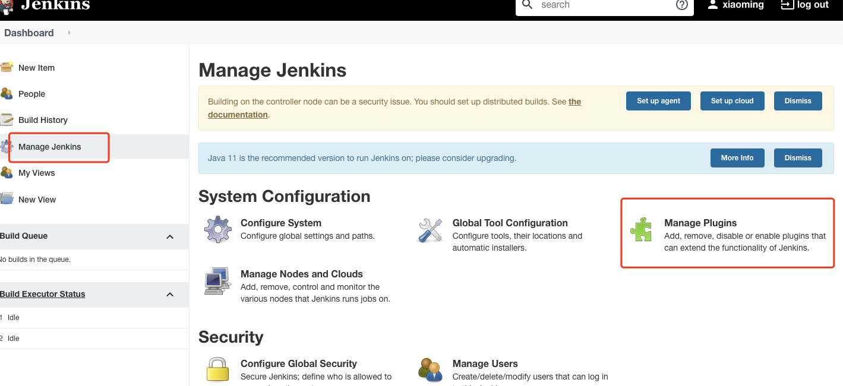Click the Global Tool Configuration wrench icon
This screenshot has height=386, width=843.
click(x=430, y=229)
